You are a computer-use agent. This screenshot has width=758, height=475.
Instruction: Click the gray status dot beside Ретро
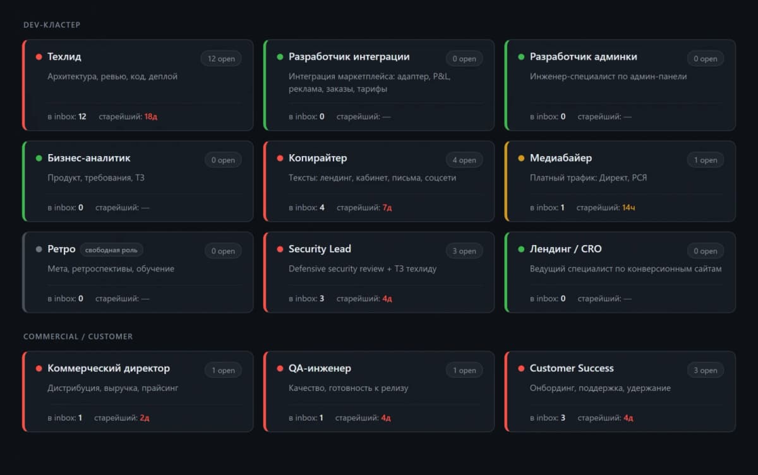(39, 249)
